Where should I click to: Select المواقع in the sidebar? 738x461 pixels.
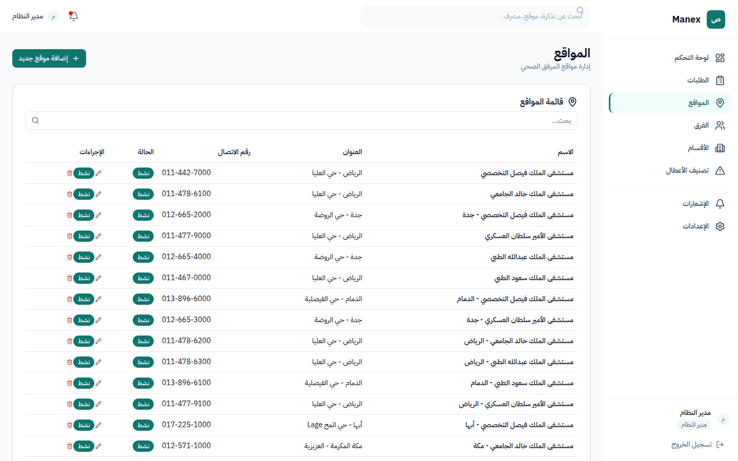[x=670, y=103]
